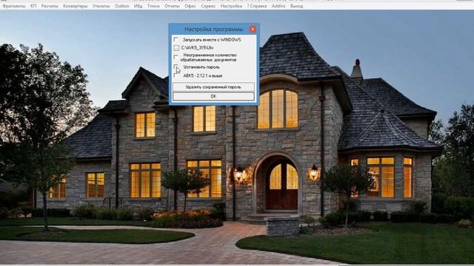Confirm settings with the OK button
The width and height of the screenshot is (474, 266).
(213, 96)
